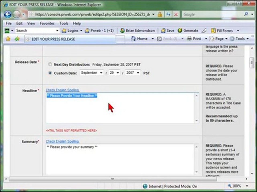The height and width of the screenshot is (192, 257).
Task: Click the search magnifier icon beside Google box
Action: (246, 14)
